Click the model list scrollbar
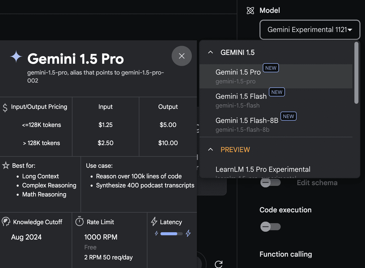 click(356, 73)
